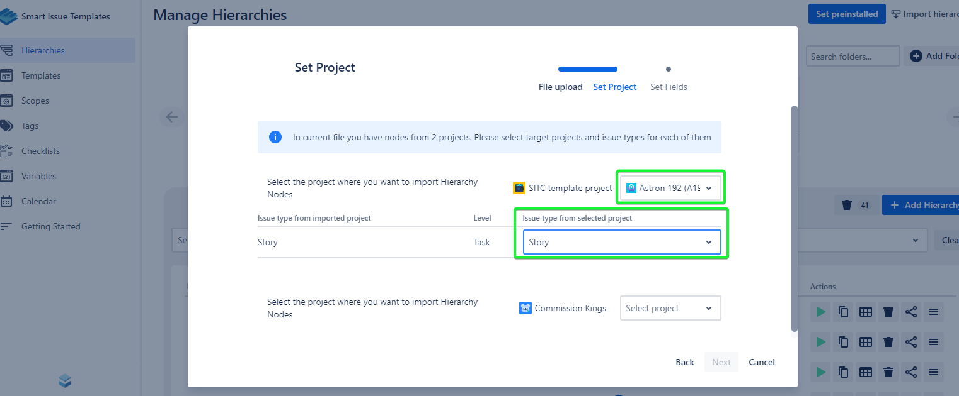Viewport: 959px width, 396px height.
Task: Open Hierarchies in the sidebar menu
Action: point(43,50)
